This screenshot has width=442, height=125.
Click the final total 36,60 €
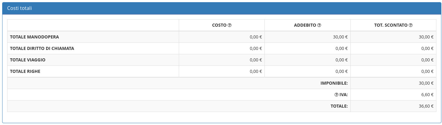(426, 106)
